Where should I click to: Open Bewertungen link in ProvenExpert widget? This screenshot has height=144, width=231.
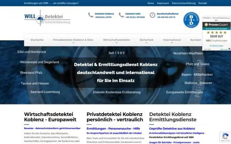point(216,46)
